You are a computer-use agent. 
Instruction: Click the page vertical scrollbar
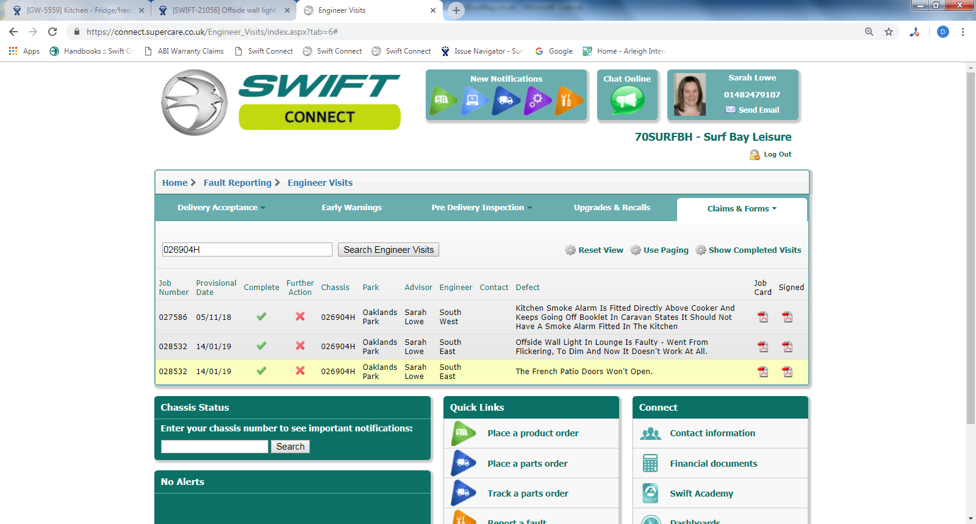pyautogui.click(x=971, y=249)
